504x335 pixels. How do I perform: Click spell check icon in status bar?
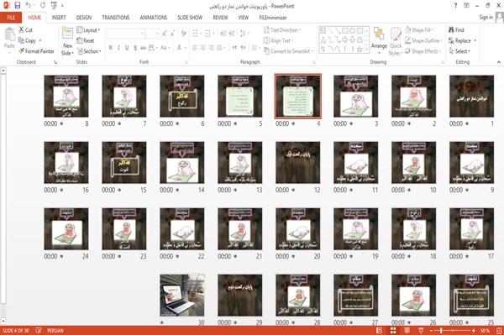tap(39, 331)
